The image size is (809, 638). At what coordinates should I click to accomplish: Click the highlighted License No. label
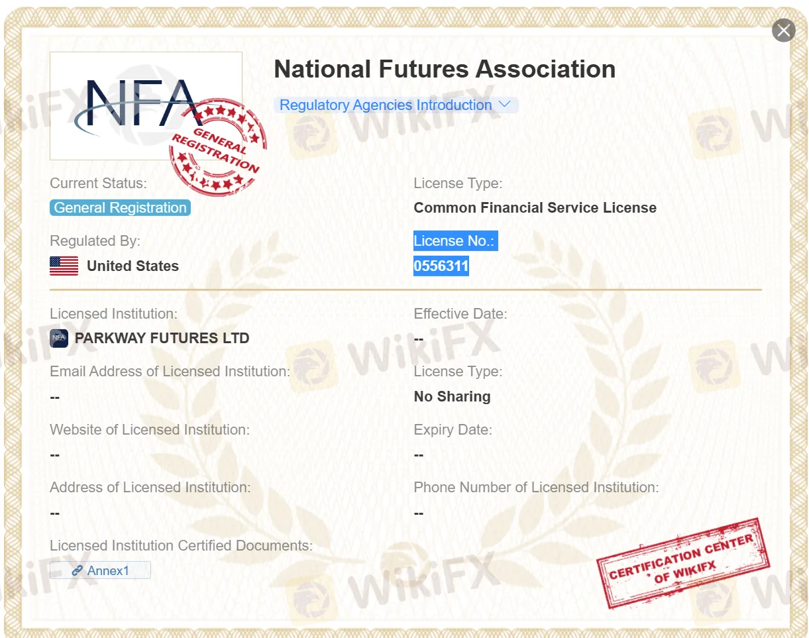click(x=455, y=240)
